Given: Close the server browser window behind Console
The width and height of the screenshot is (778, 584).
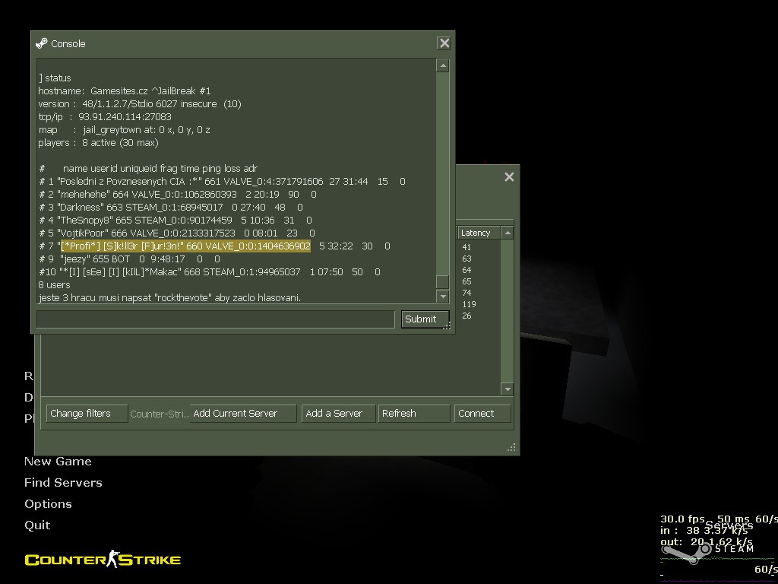Looking at the screenshot, I should pos(509,176).
